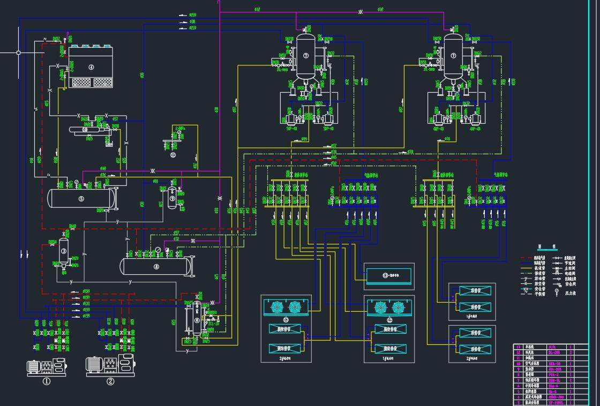Click the throttle valve symbol in the legend
Viewport: 600px width, 406px height.
[558, 263]
